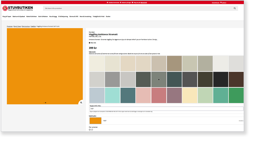The image size is (257, 141).
Task: Click the price text 399 kr
Action: [x=93, y=48]
